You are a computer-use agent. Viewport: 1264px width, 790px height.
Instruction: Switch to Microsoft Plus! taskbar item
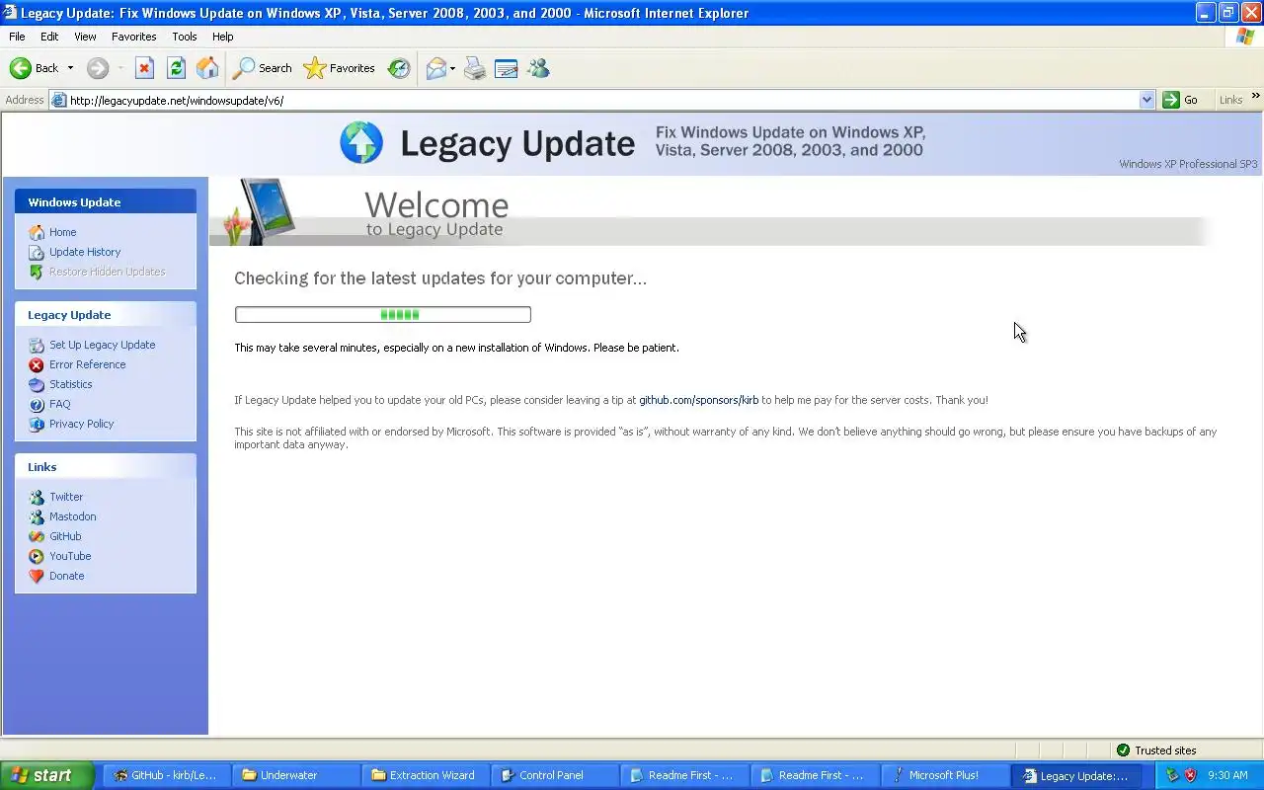coord(943,775)
